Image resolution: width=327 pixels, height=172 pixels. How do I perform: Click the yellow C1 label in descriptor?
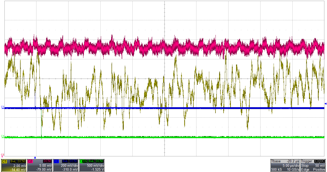click(4, 161)
